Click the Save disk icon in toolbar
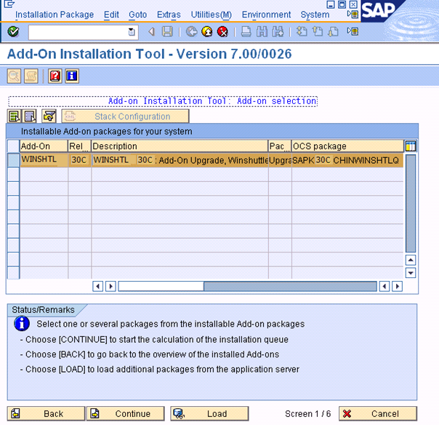The width and height of the screenshot is (439, 425). [x=167, y=31]
